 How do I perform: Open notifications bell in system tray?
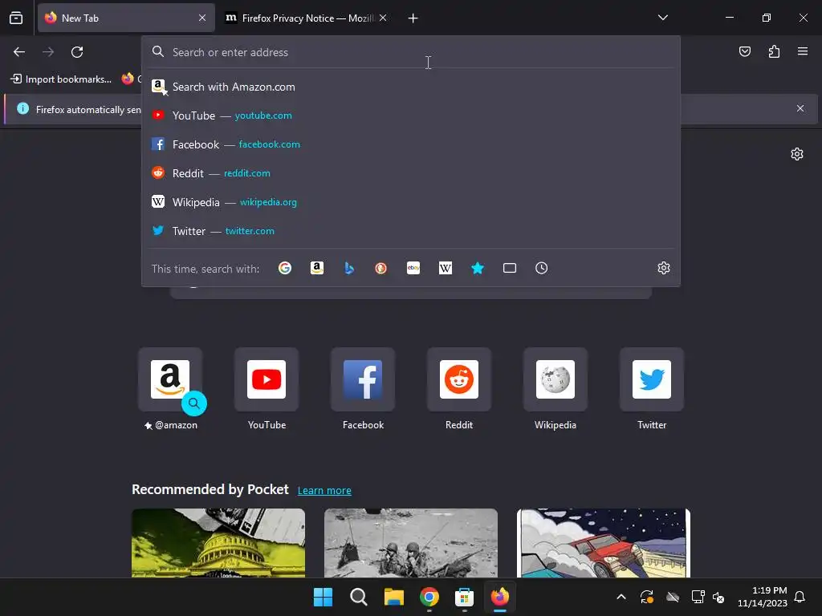(800, 597)
